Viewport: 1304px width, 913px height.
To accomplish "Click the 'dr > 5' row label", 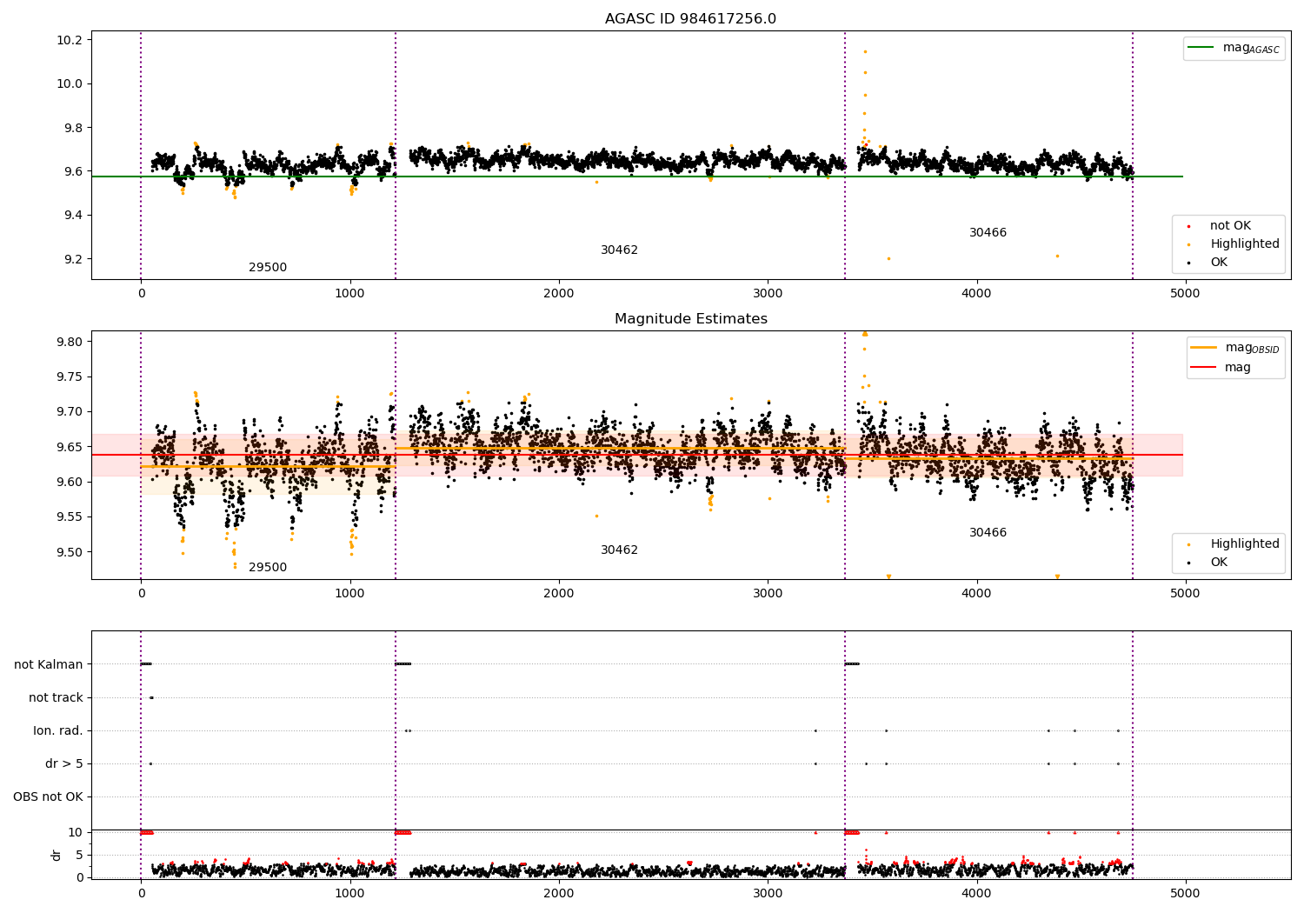I will (64, 764).
